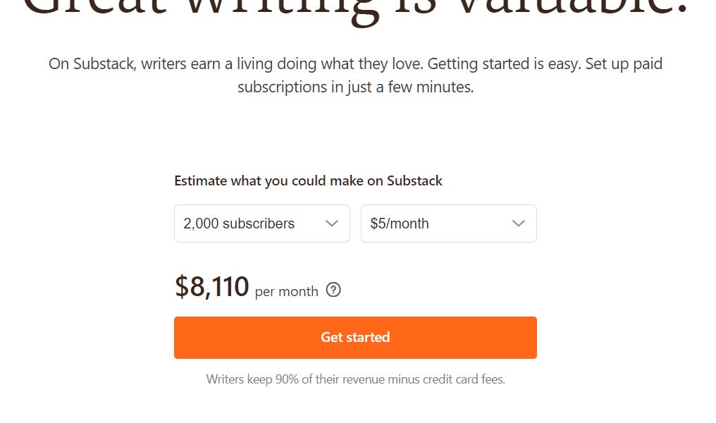Click the Get started button
Image resolution: width=716 pixels, height=423 pixels.
(x=355, y=337)
